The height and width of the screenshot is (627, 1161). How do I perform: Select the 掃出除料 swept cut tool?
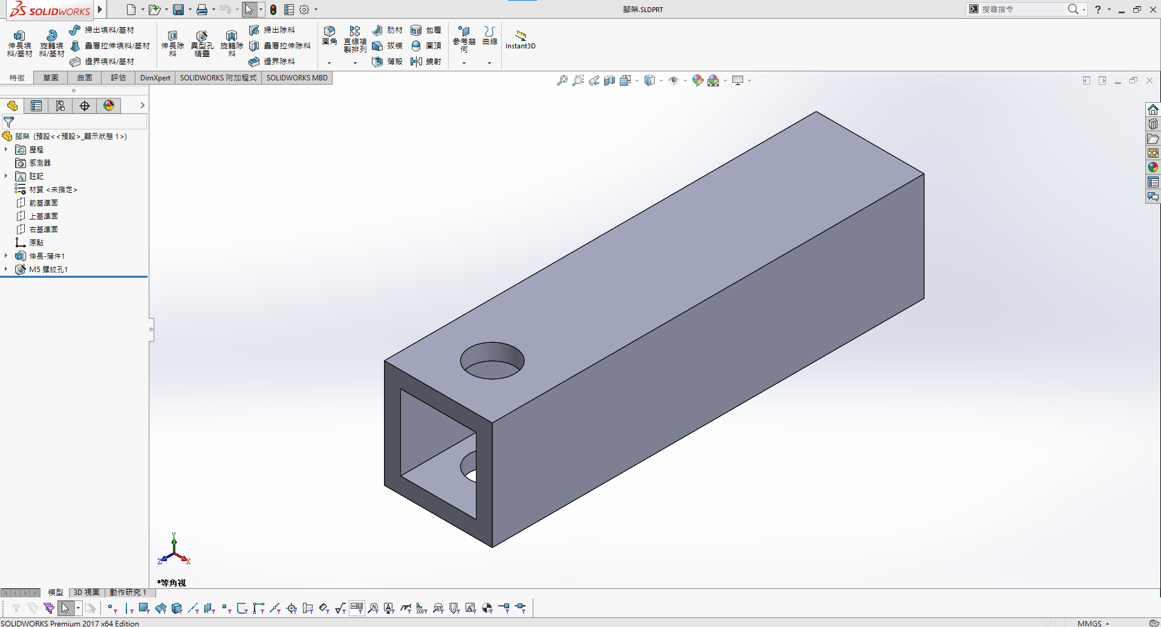tap(272, 30)
